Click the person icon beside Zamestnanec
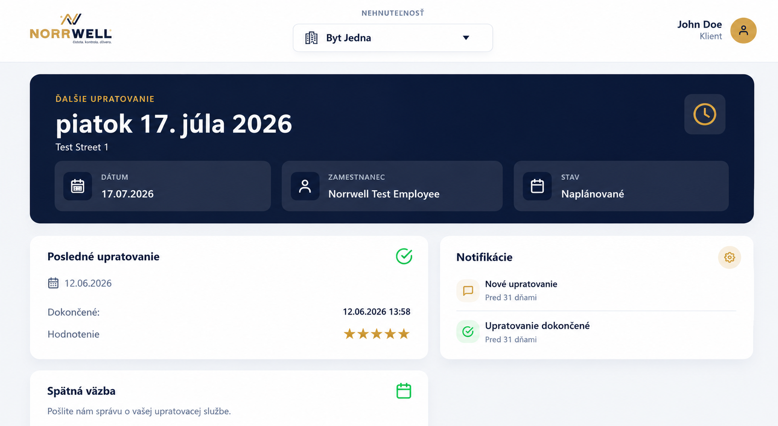The width and height of the screenshot is (778, 426). click(x=305, y=186)
